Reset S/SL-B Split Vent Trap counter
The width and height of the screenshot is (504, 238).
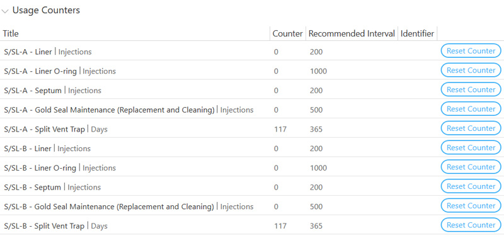pos(471,225)
